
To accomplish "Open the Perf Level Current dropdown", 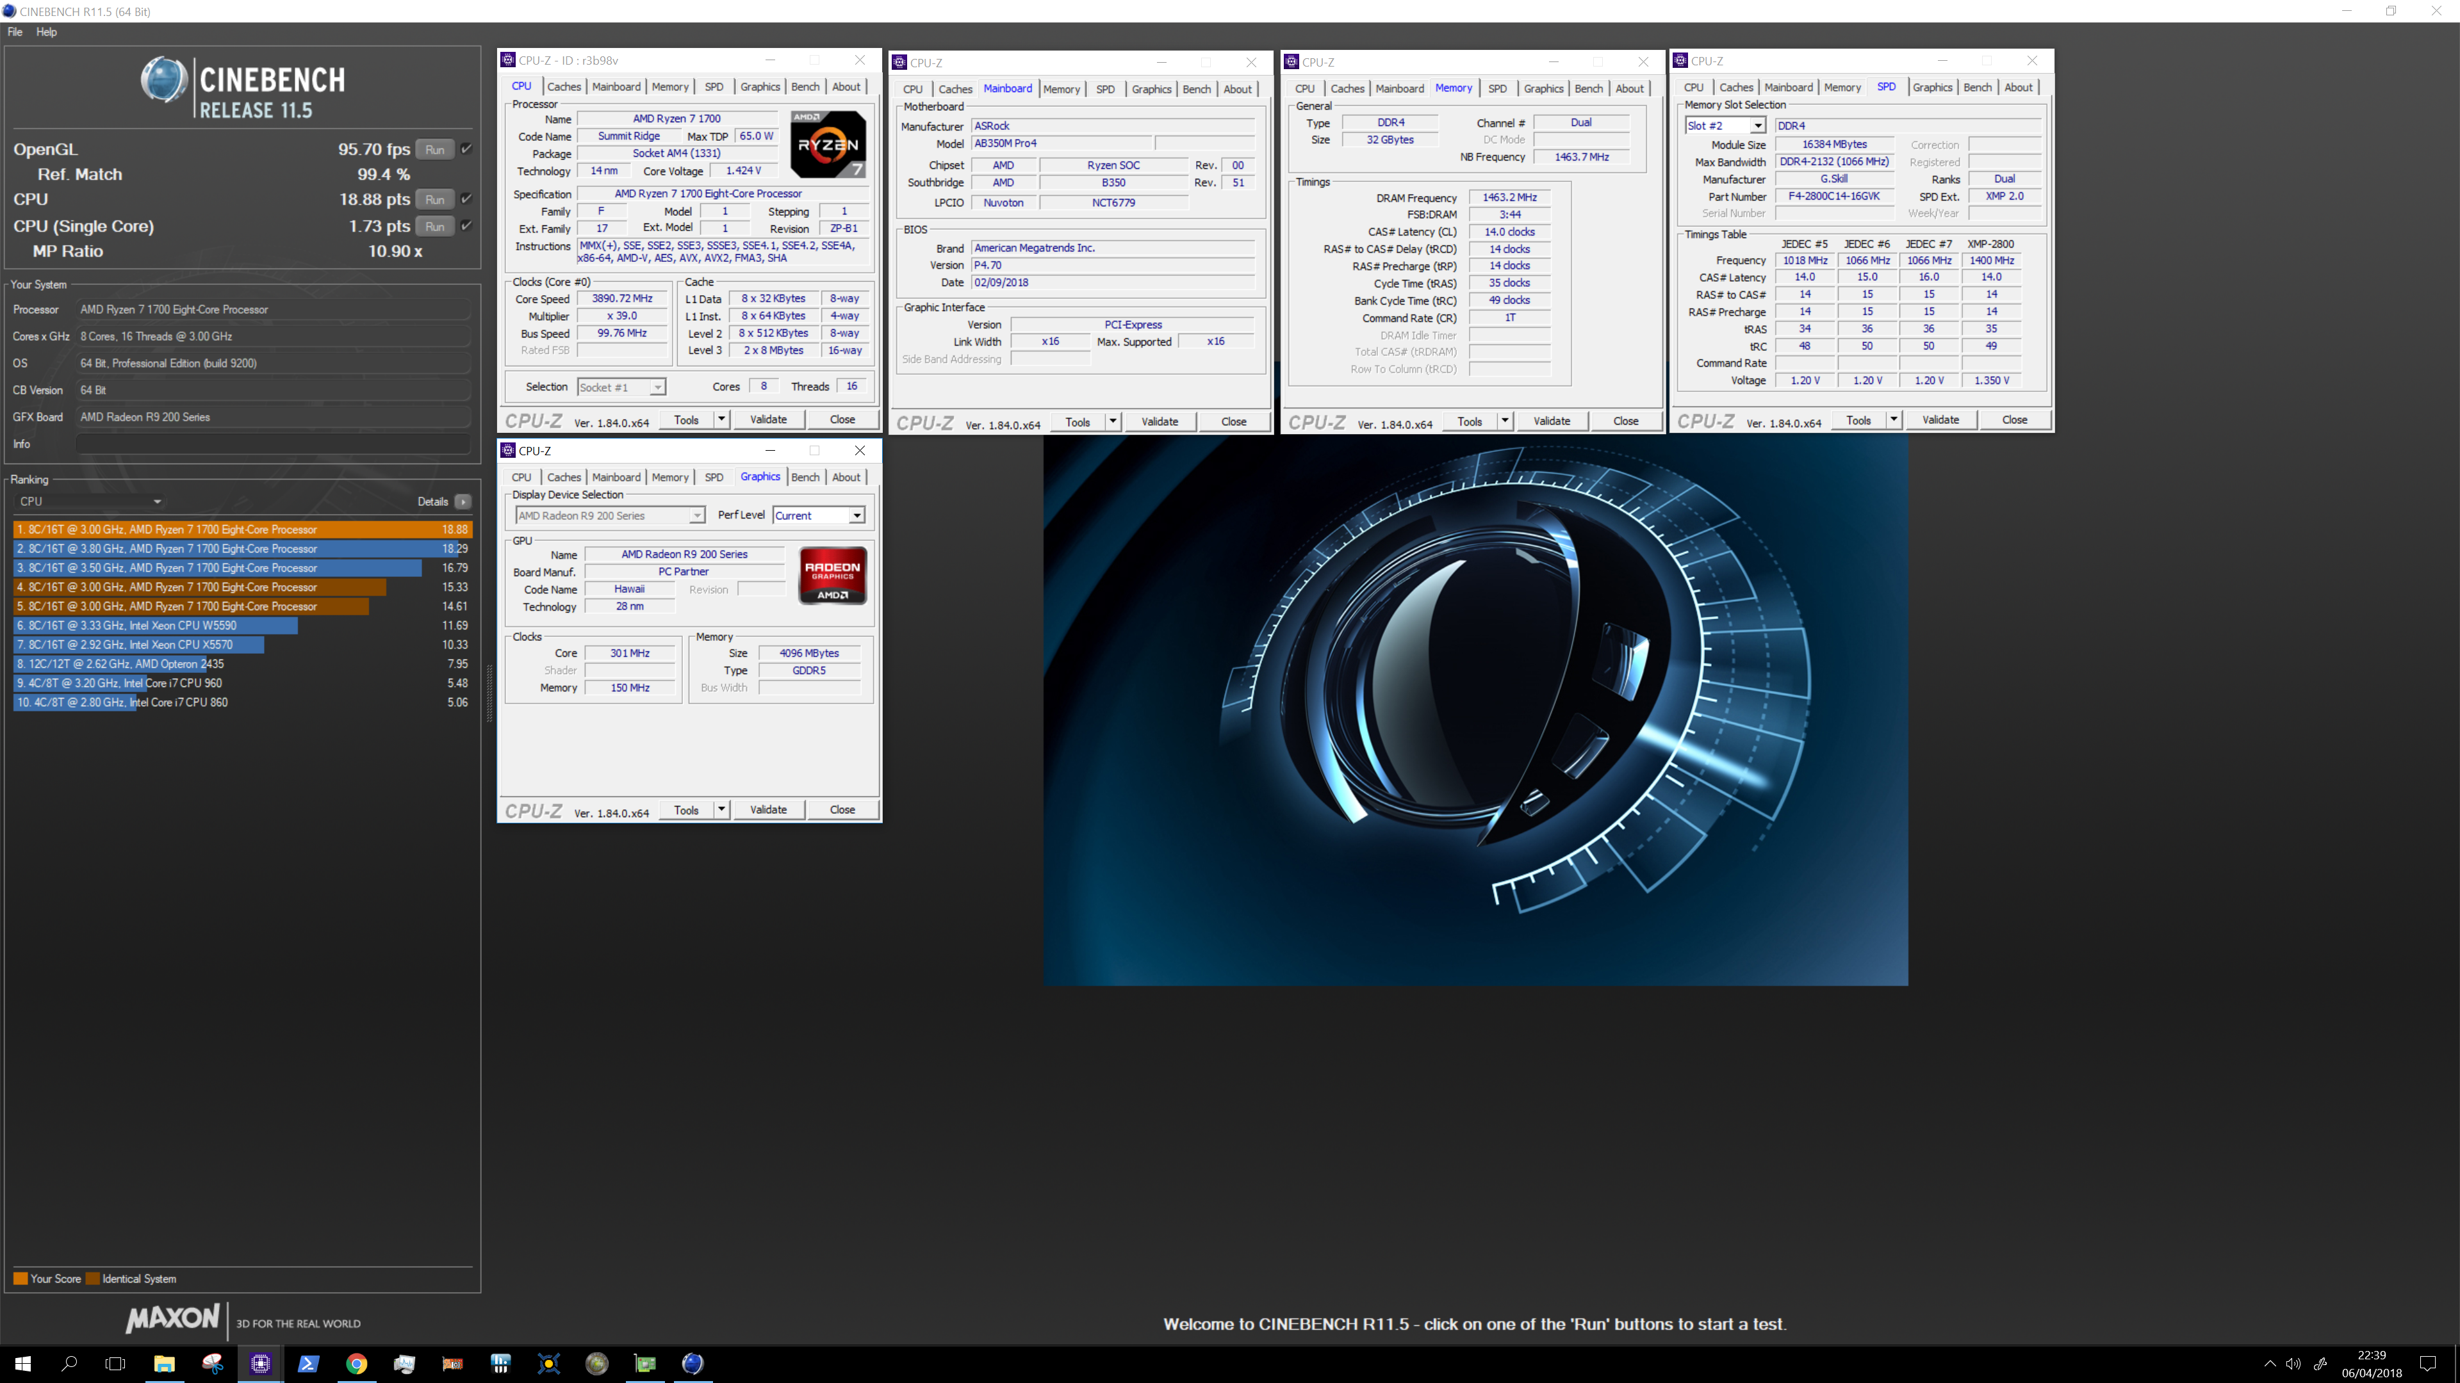I will click(x=819, y=515).
